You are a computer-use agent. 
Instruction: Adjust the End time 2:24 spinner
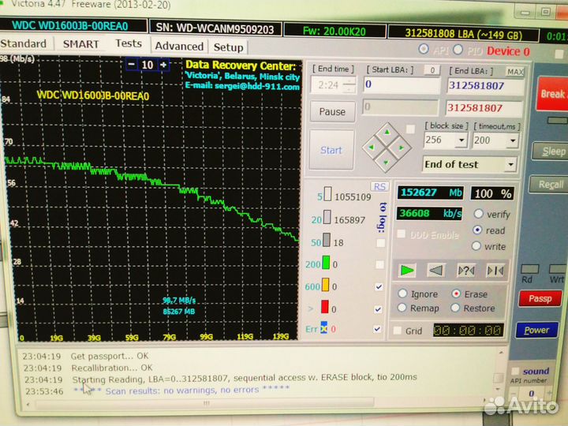pos(349,84)
